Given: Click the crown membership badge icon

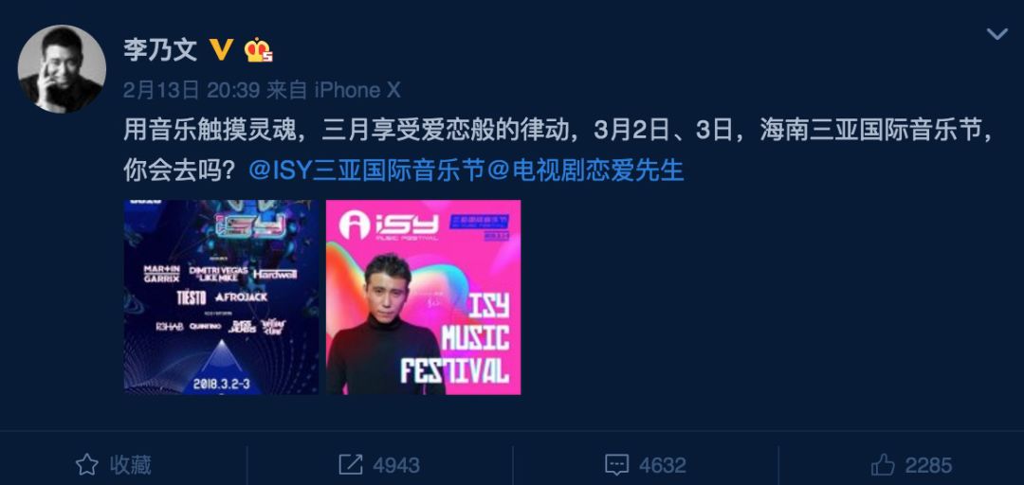Looking at the screenshot, I should [258, 50].
